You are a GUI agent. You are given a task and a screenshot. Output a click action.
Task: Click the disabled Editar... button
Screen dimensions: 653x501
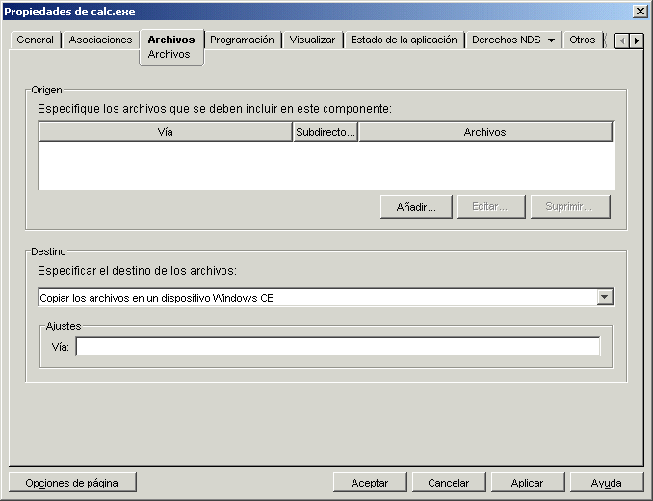point(491,206)
